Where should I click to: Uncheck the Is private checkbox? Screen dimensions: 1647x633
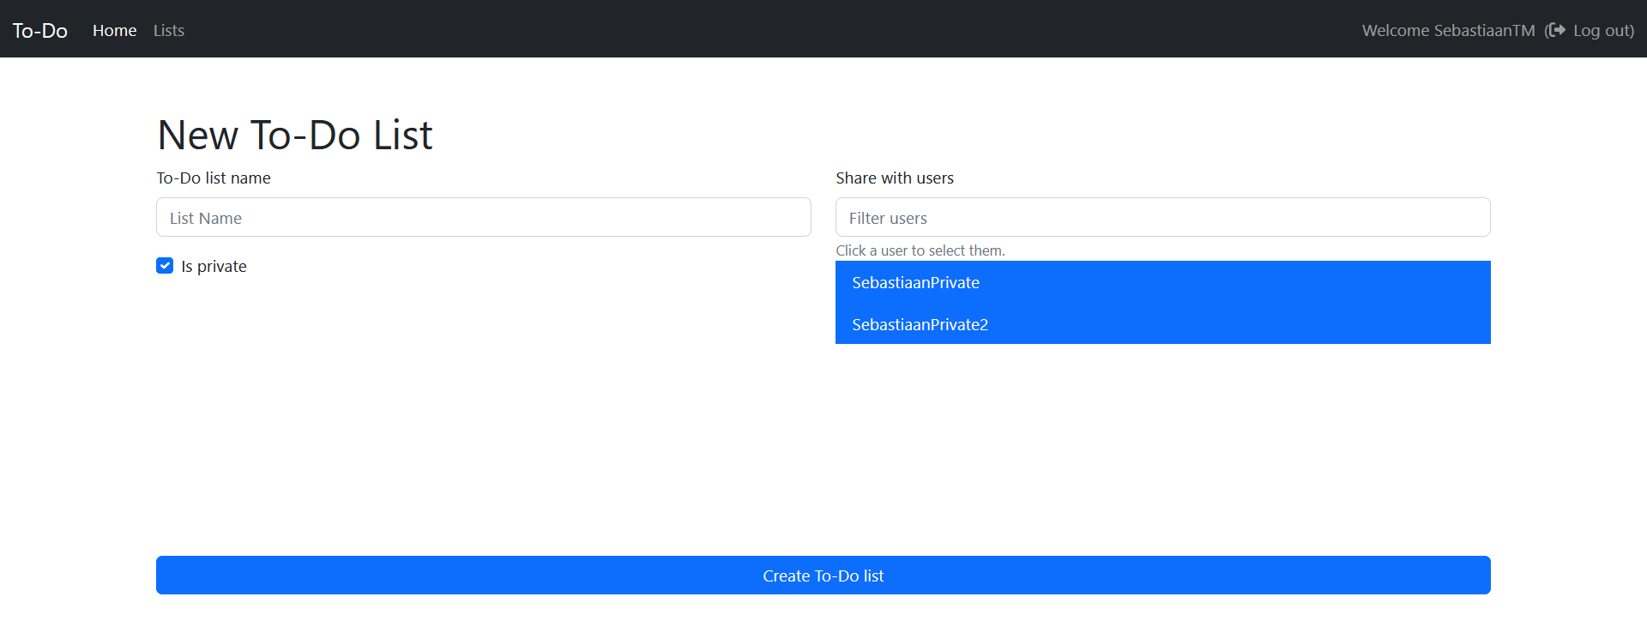tap(165, 266)
